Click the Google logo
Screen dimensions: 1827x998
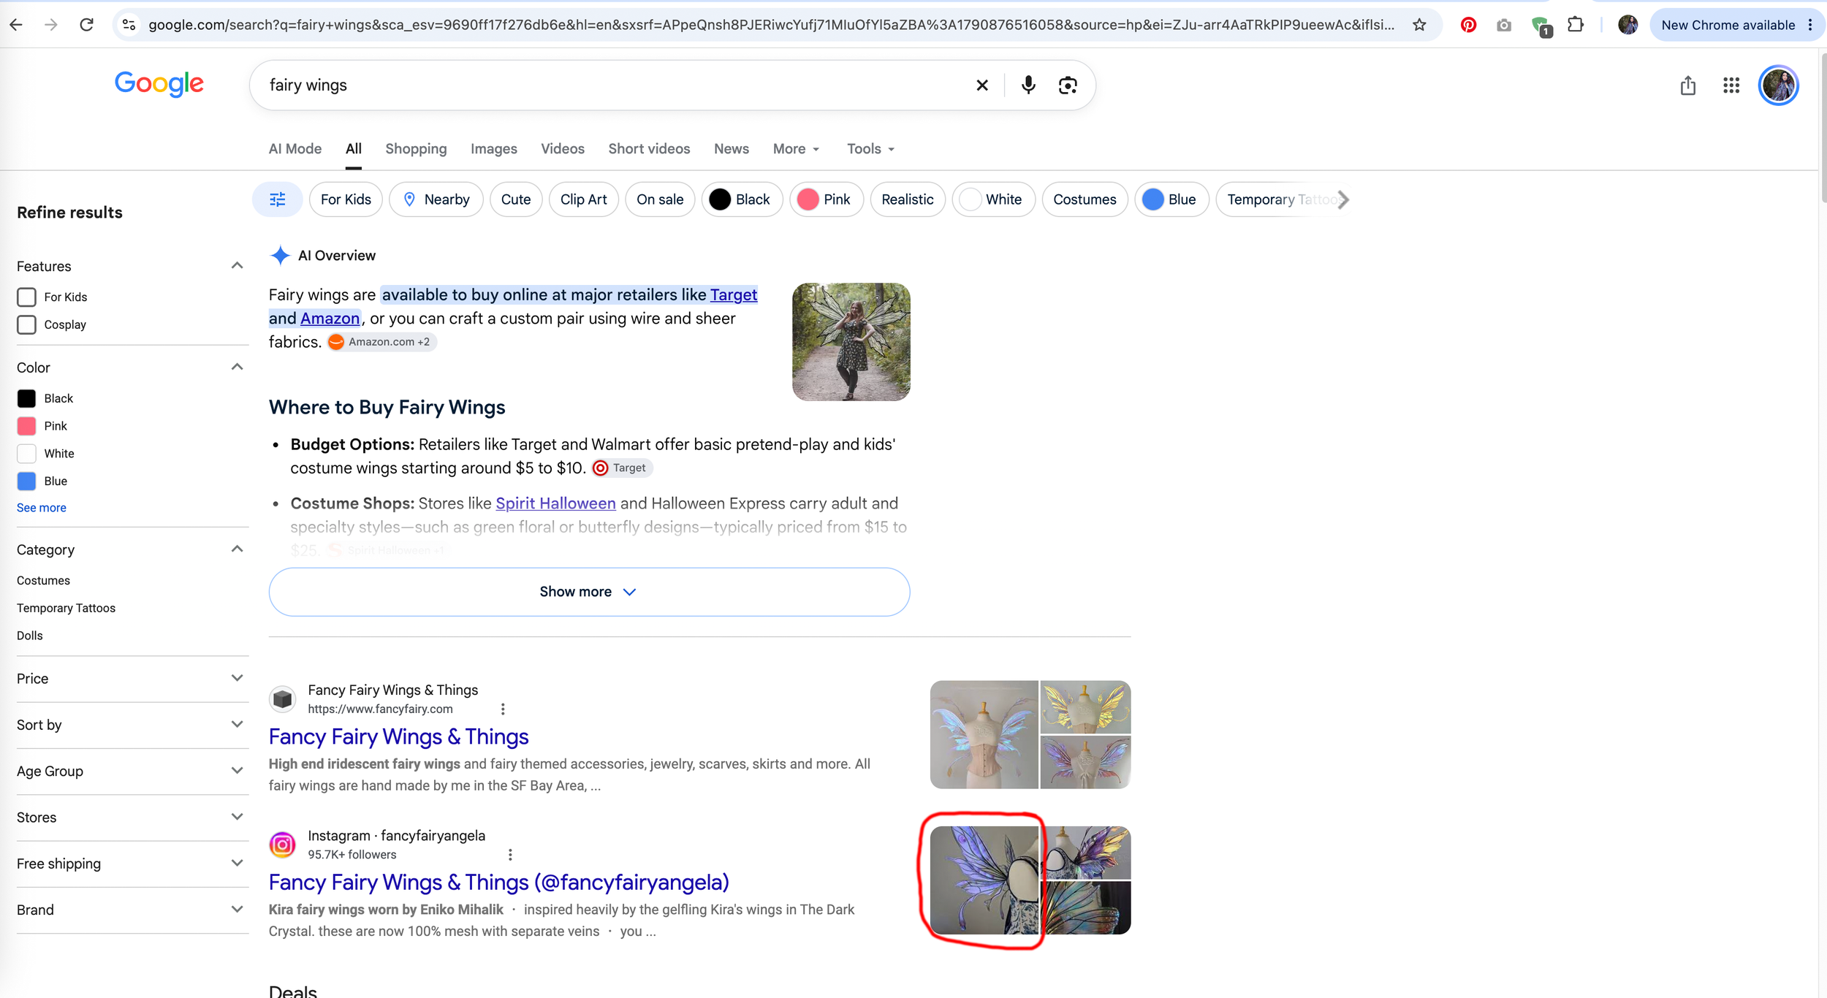pyautogui.click(x=159, y=84)
